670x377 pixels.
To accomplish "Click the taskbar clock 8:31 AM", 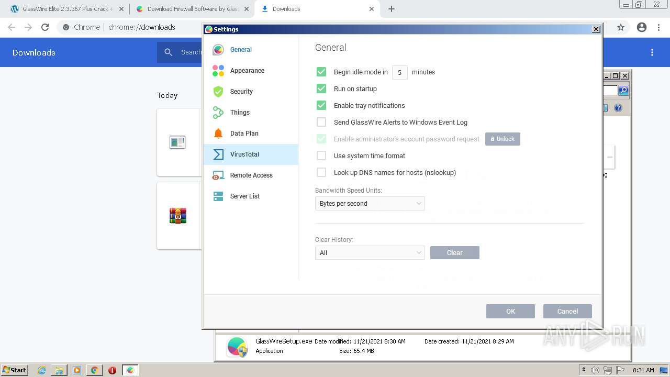I will 643,370.
